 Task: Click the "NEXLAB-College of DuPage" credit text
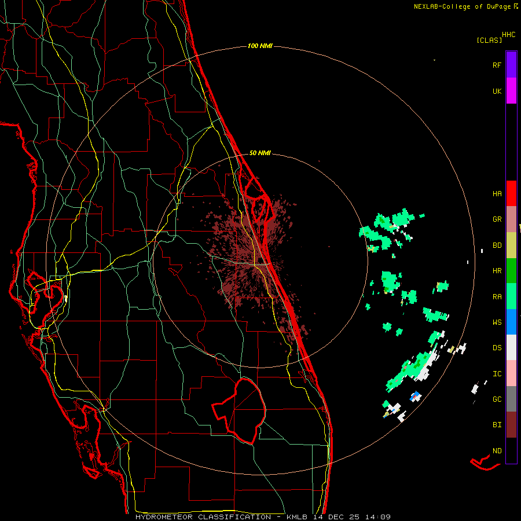[462, 6]
